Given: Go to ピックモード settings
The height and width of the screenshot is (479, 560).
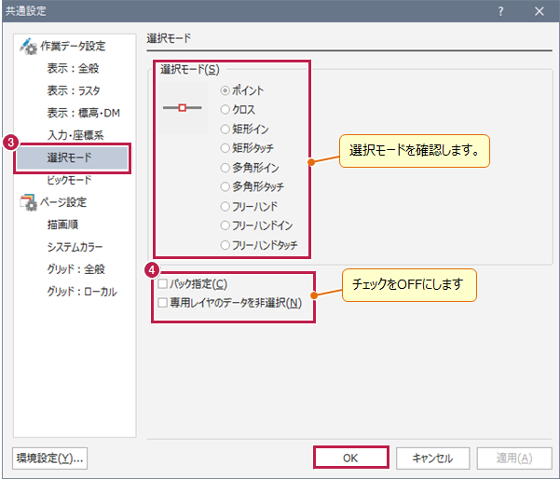Looking at the screenshot, I should [70, 180].
